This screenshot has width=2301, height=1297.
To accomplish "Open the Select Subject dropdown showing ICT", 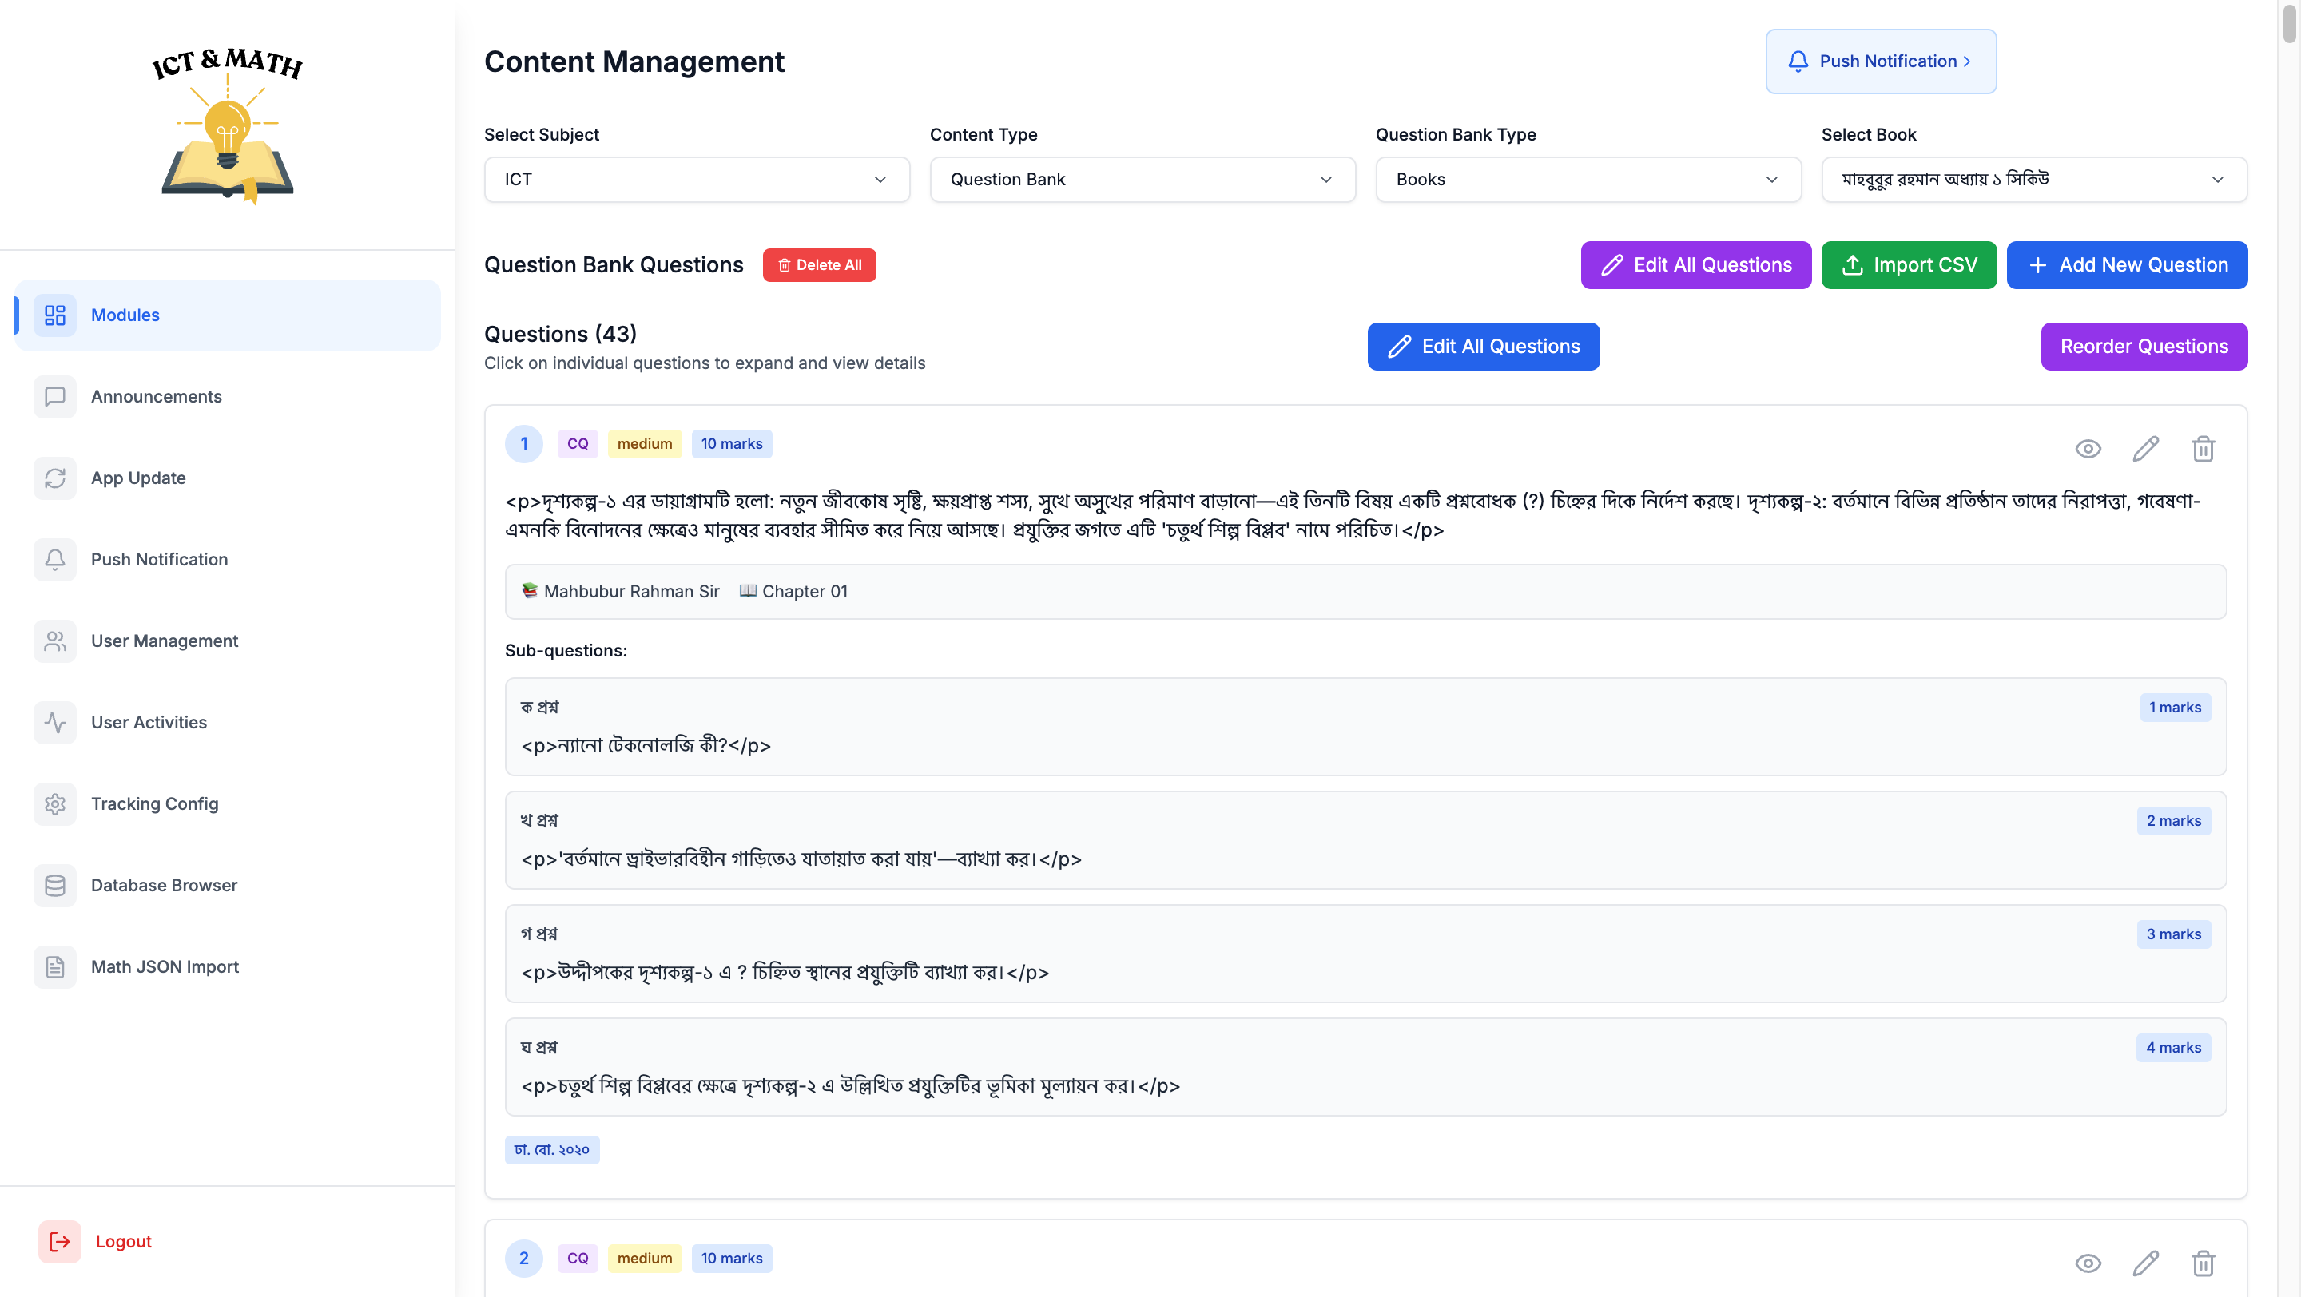I will pos(697,180).
